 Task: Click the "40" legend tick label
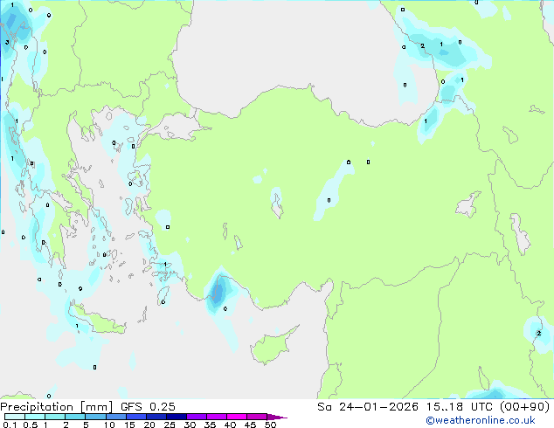(230, 425)
